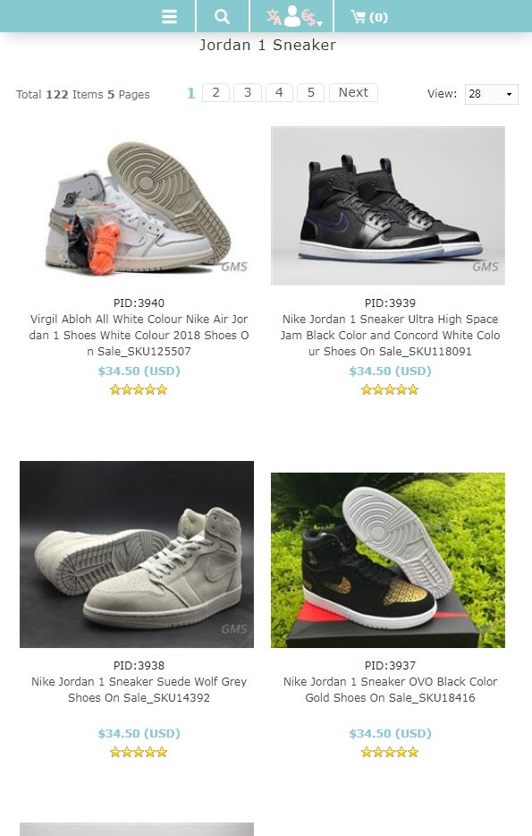Click star rating under PID:3939

pos(390,389)
